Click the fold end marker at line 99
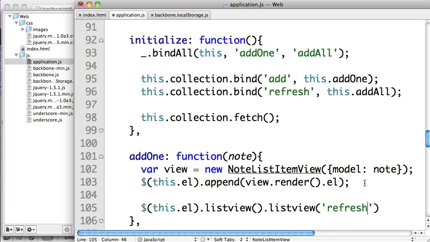 point(101,131)
